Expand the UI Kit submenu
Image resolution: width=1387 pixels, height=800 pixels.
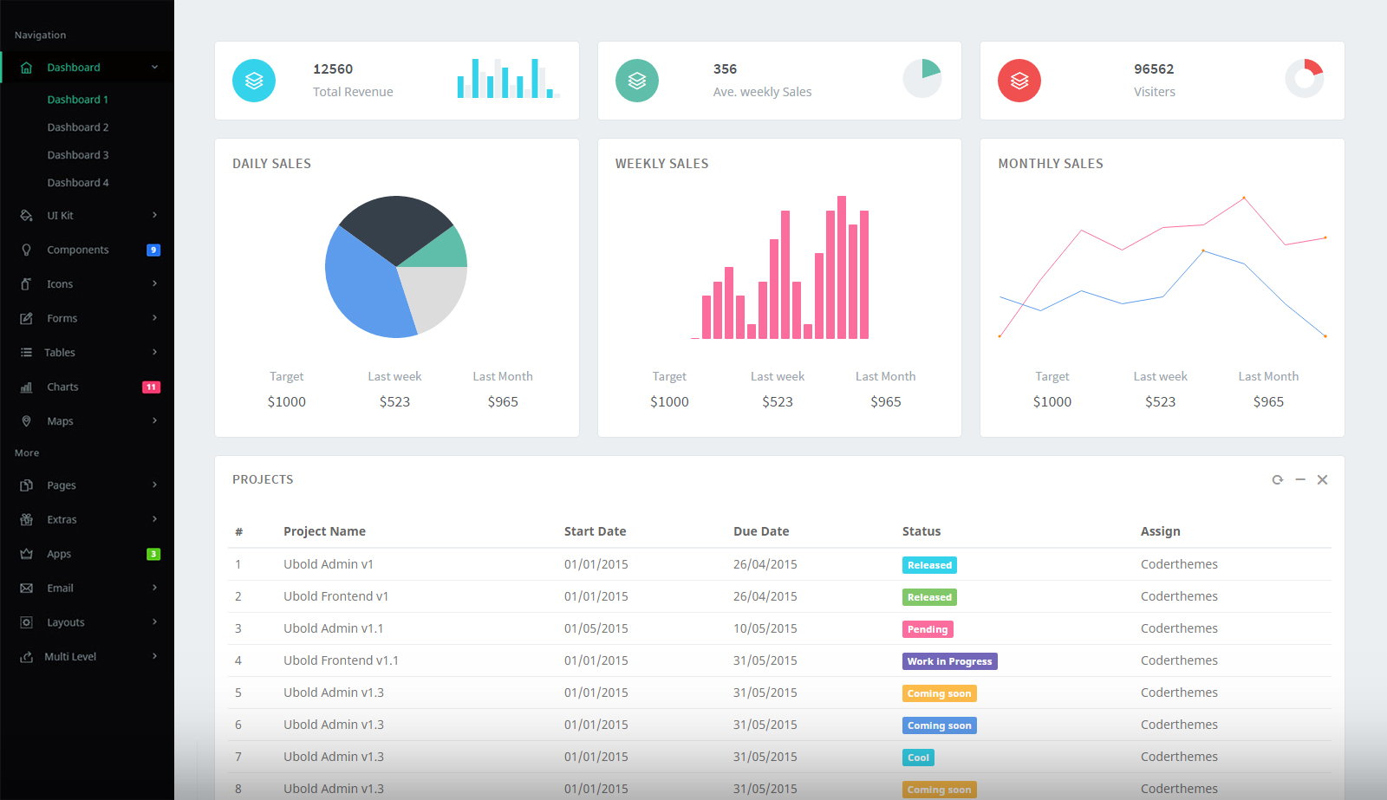[154, 215]
